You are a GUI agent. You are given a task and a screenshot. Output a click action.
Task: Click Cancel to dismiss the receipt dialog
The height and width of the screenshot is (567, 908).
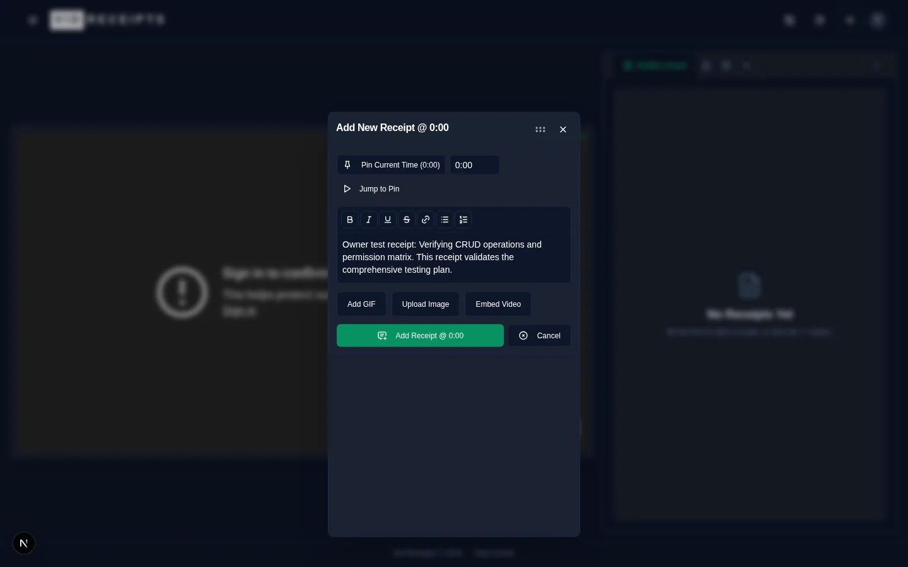pos(540,335)
